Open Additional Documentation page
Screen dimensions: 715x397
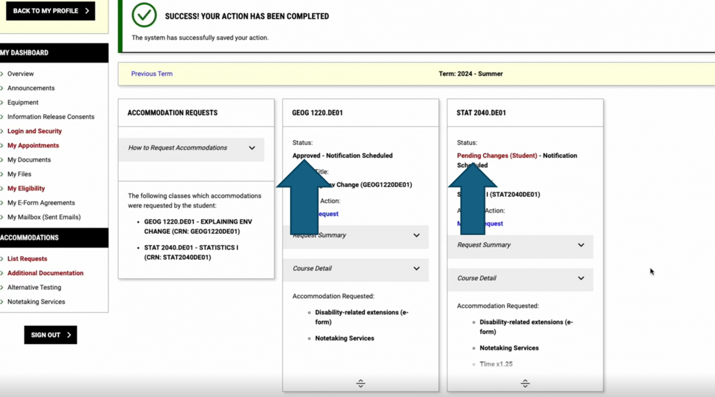(x=45, y=273)
